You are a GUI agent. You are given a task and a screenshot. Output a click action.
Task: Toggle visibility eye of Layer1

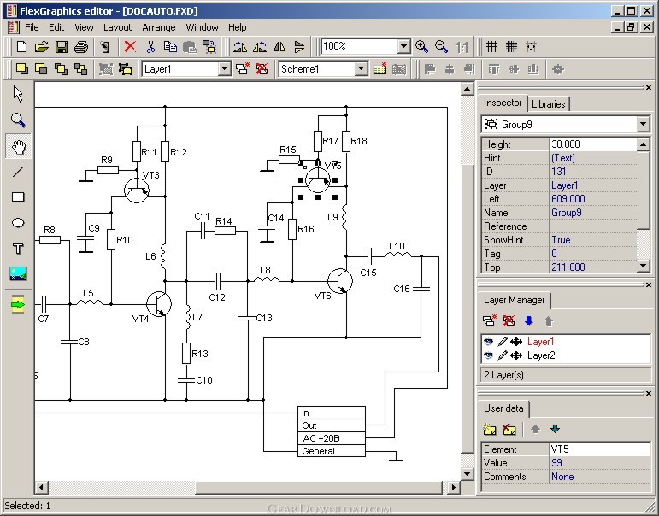[x=488, y=342]
